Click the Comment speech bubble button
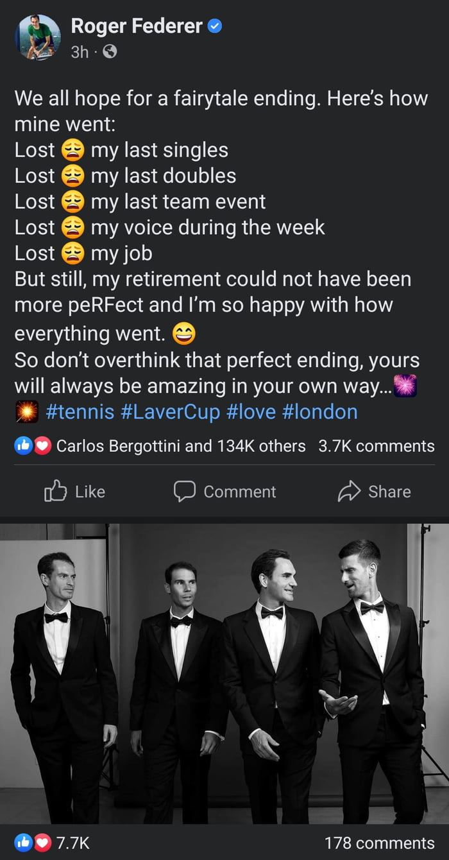 pyautogui.click(x=224, y=492)
